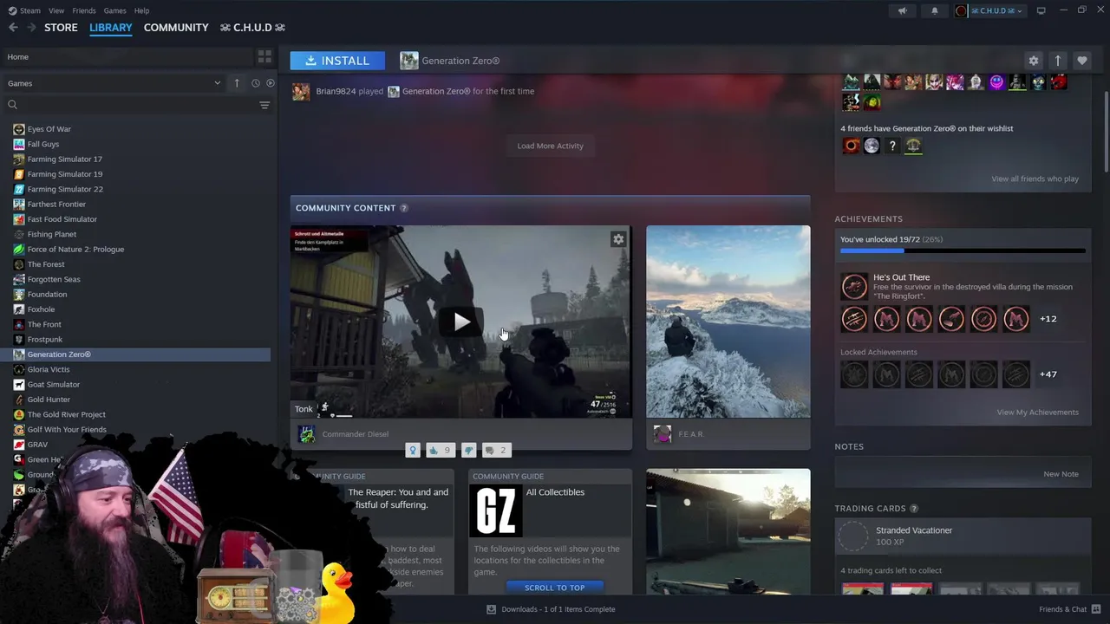This screenshot has height=624, width=1110.
Task: Install Generation Zero
Action: pos(336,61)
